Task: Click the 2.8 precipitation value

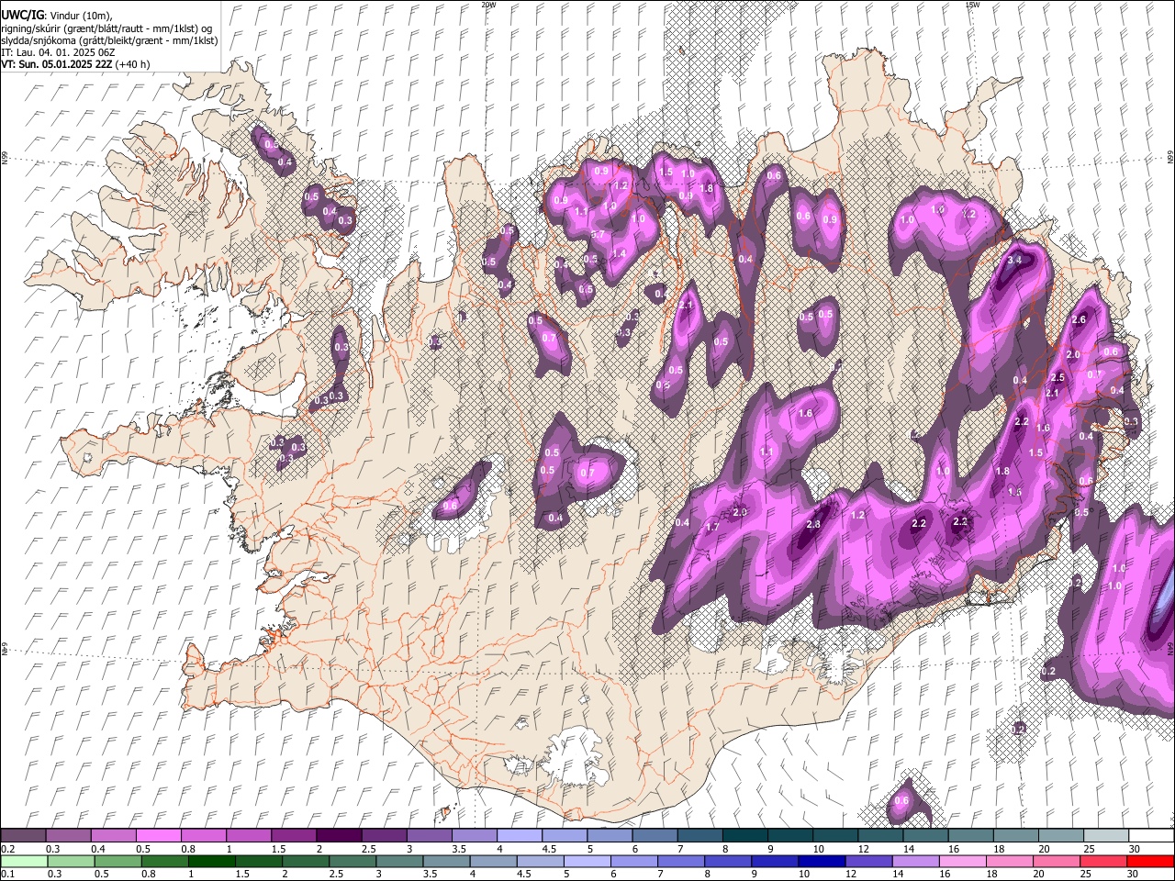Action: [813, 524]
